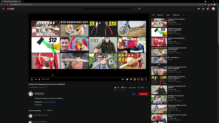Open the Sort By comments dropdown
219x123 pixels.
coord(48,110)
